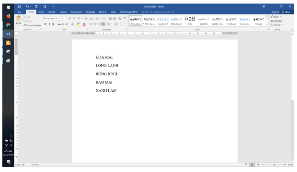
Task: Apply bullet list to text
Action: [x=91, y=18]
